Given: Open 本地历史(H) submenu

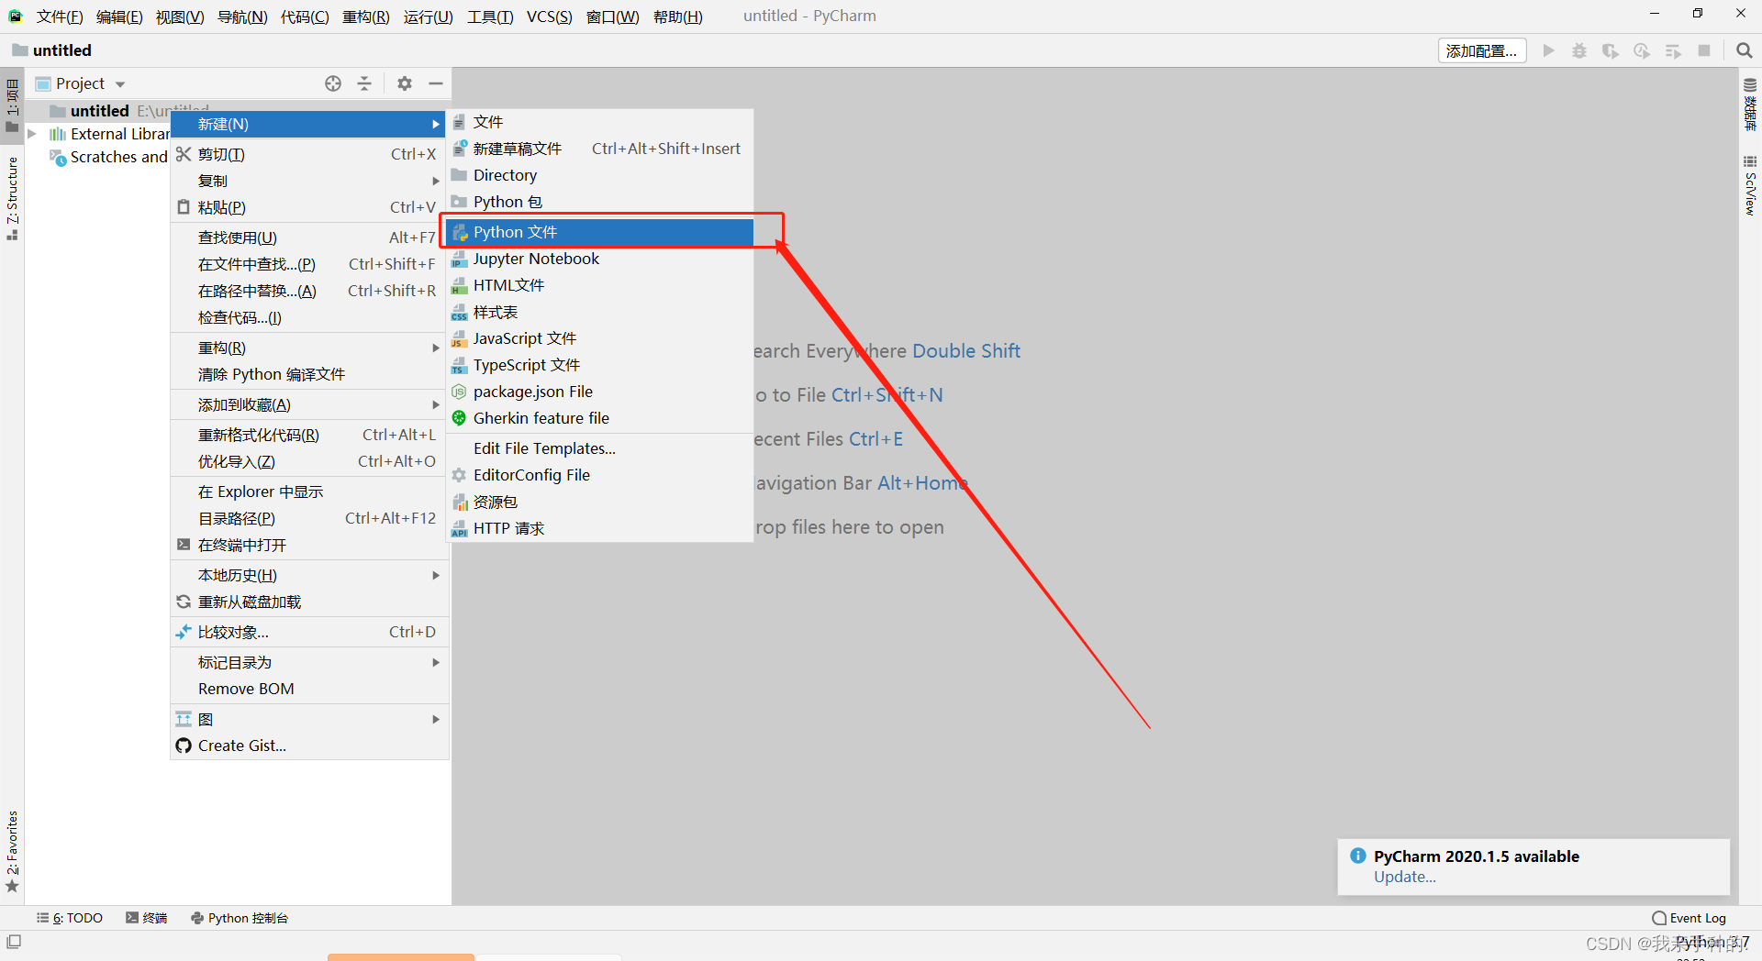Looking at the screenshot, I should point(309,575).
